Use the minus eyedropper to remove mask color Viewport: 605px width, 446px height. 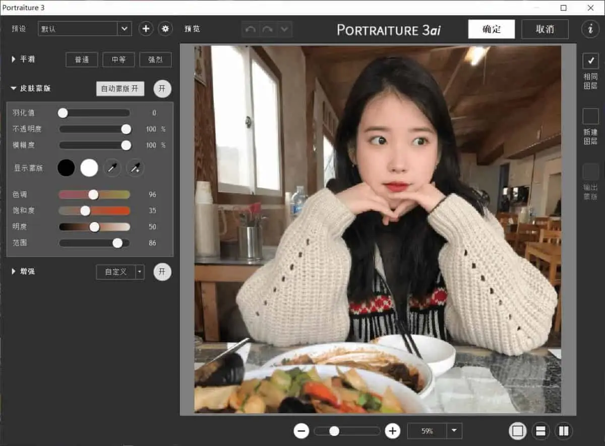135,168
